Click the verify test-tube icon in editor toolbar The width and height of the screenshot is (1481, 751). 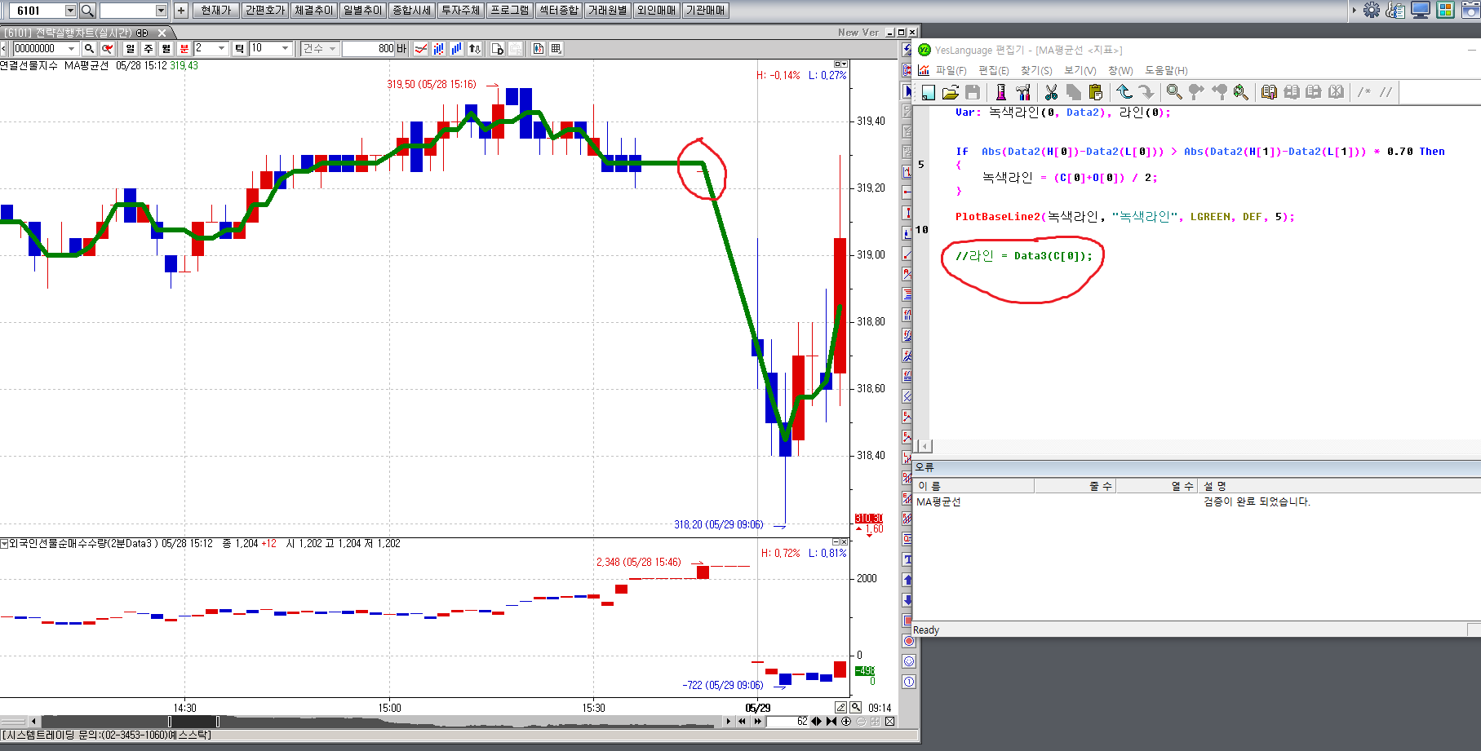[1000, 92]
